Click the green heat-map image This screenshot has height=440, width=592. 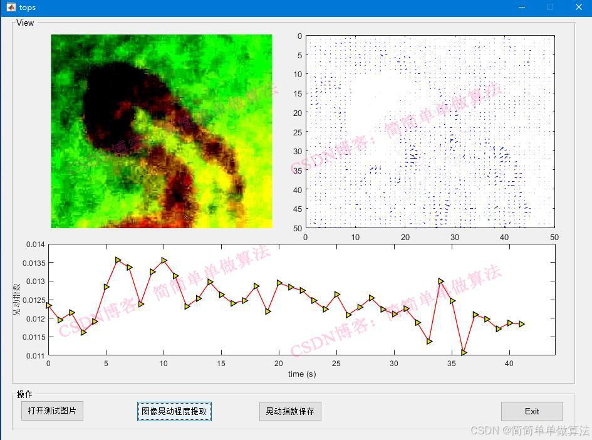tap(162, 131)
